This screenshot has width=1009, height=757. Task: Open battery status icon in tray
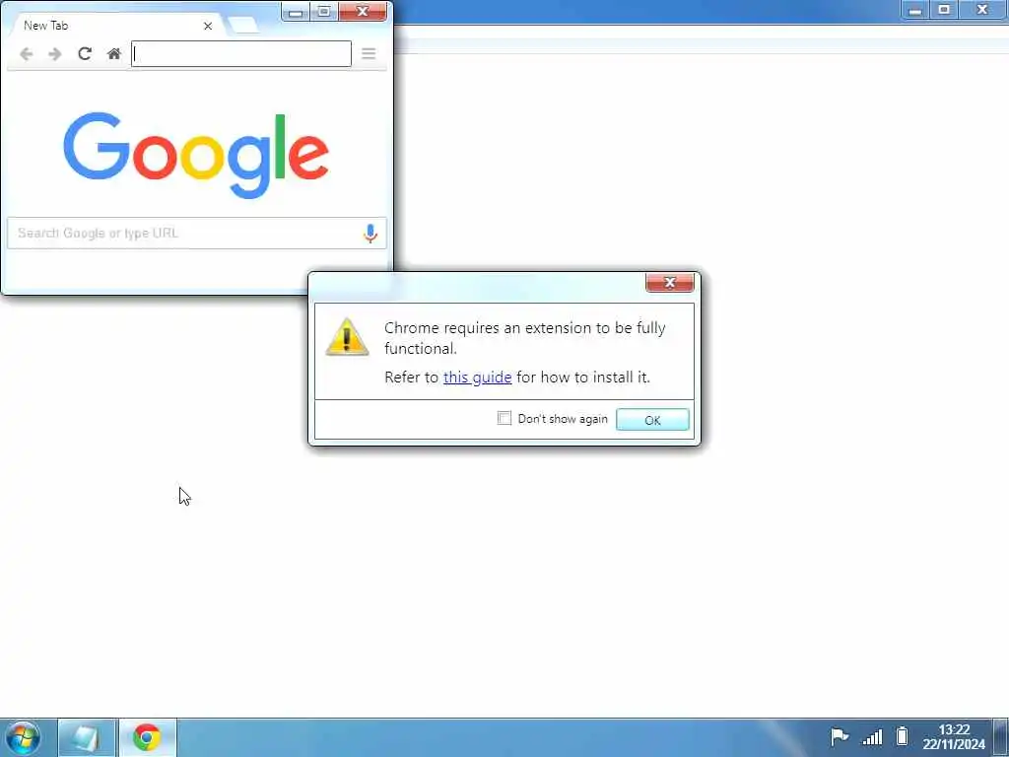(903, 735)
